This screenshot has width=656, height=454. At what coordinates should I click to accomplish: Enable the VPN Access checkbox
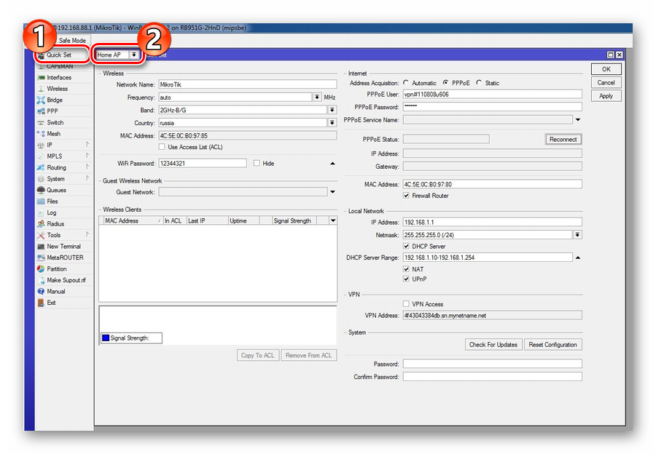[x=406, y=304]
